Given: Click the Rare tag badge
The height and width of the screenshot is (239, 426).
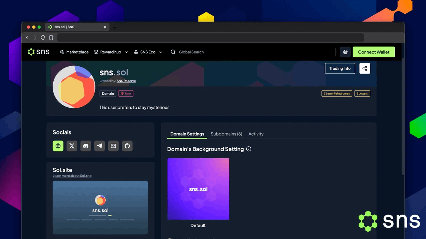Looking at the screenshot, I should pos(126,93).
